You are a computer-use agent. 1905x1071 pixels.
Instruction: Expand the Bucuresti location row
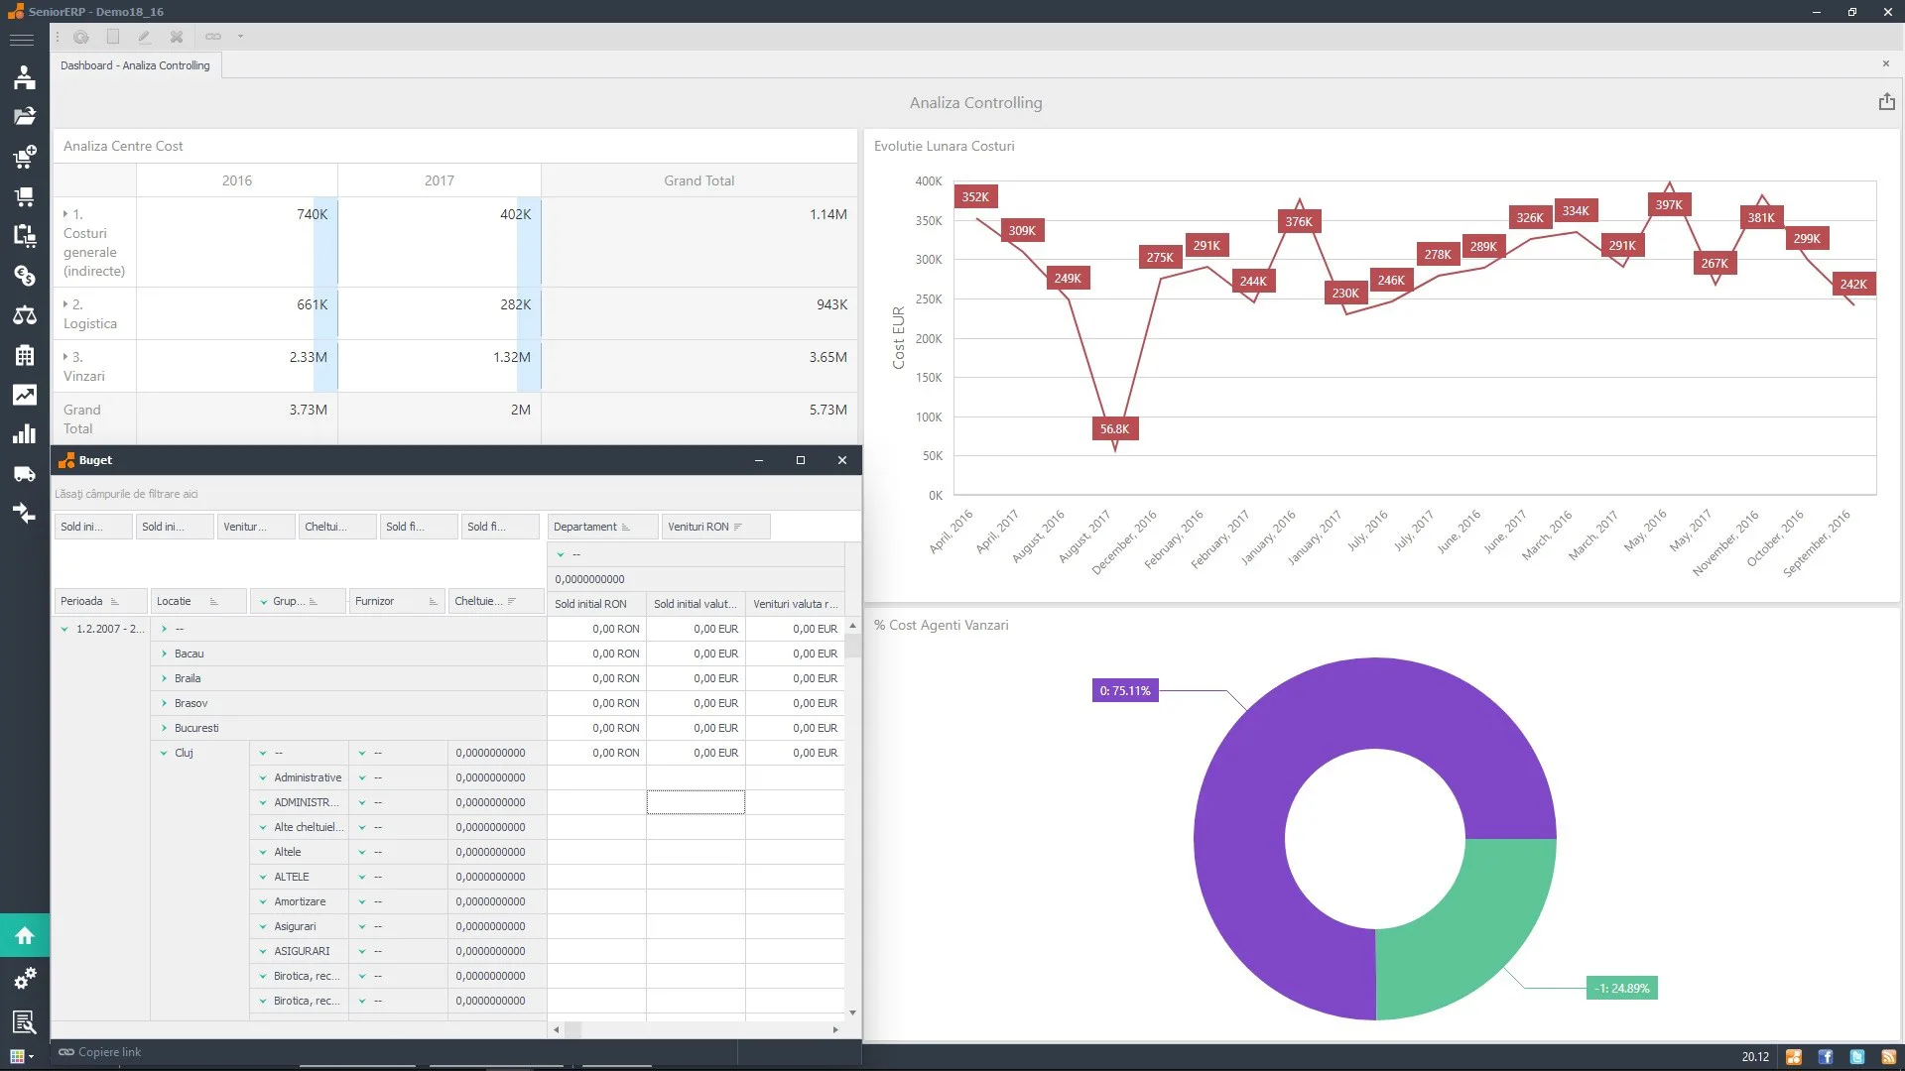pyautogui.click(x=164, y=728)
